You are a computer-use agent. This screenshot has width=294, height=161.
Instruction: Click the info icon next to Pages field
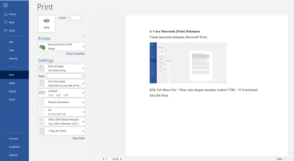[84, 76]
